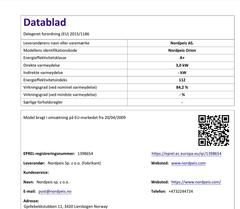240x209 pixels.
Task: Click the 'Særlige forholdsregler' label
Action: click(43, 102)
